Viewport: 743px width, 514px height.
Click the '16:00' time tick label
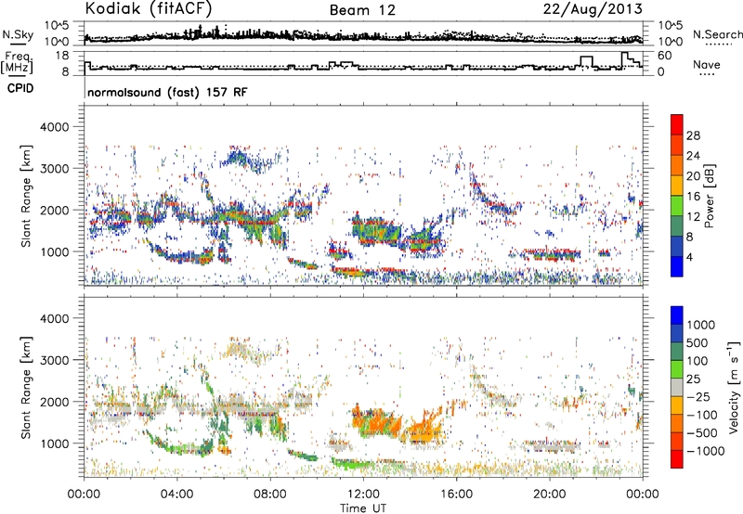(456, 495)
